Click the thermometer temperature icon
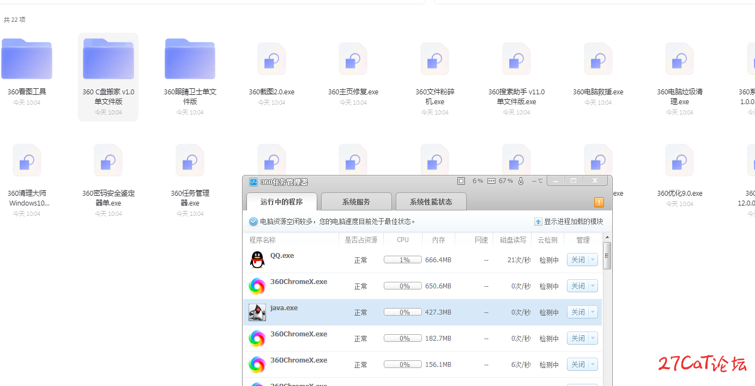The height and width of the screenshot is (386, 755). click(x=521, y=181)
